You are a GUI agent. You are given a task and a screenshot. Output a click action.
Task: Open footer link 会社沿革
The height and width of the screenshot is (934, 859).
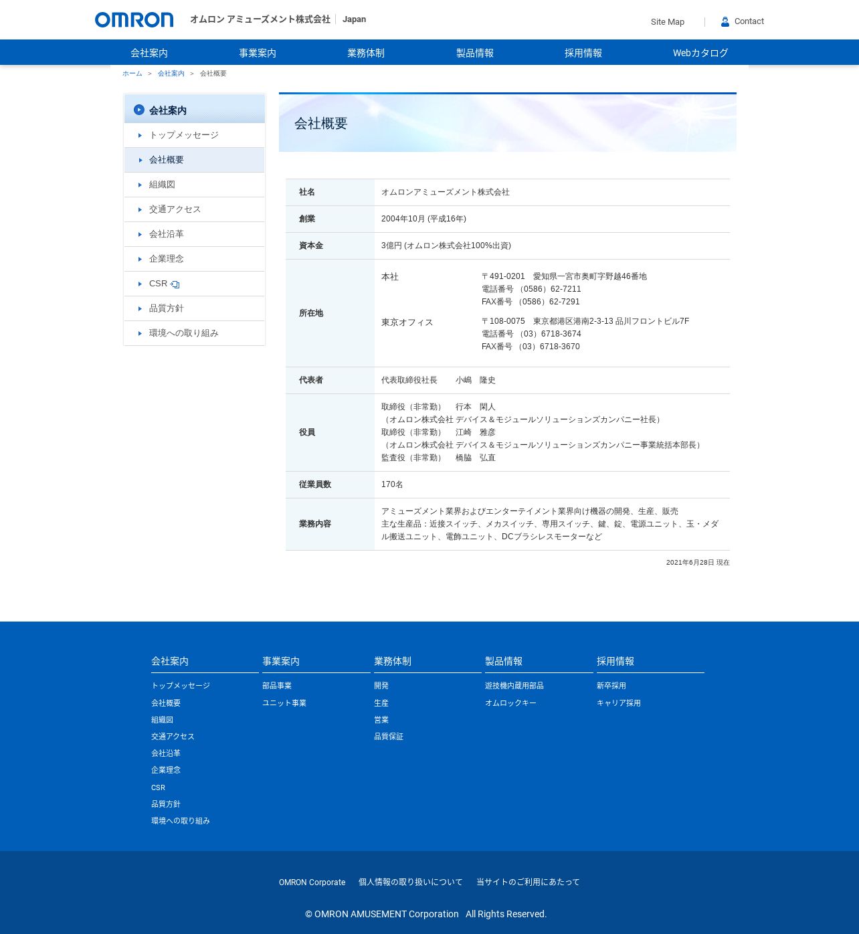[166, 753]
